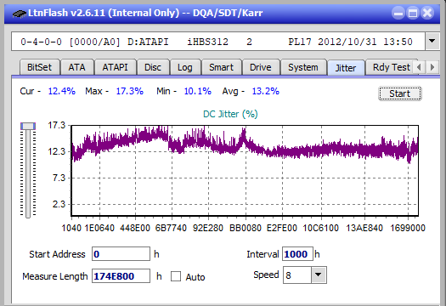Switch to the ATAPI tab
Viewport: 446px width, 306px height.
click(115, 67)
